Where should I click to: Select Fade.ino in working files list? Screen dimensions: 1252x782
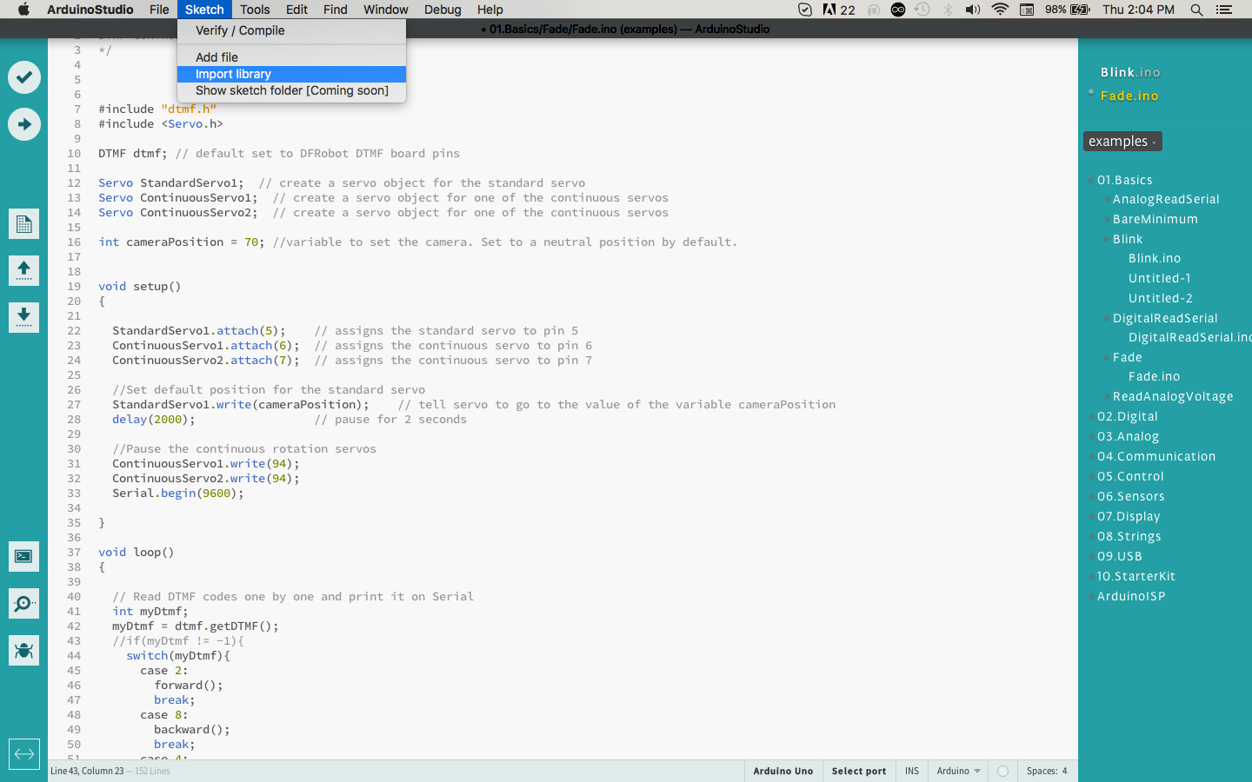click(x=1129, y=96)
